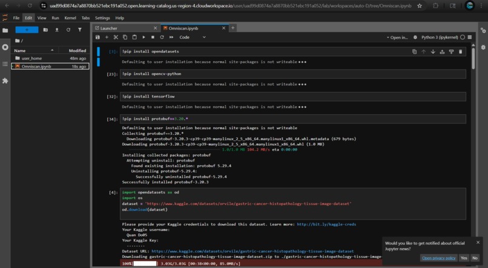Click Yes in the Jupyter news notification
The width and height of the screenshot is (488, 268).
[464, 258]
